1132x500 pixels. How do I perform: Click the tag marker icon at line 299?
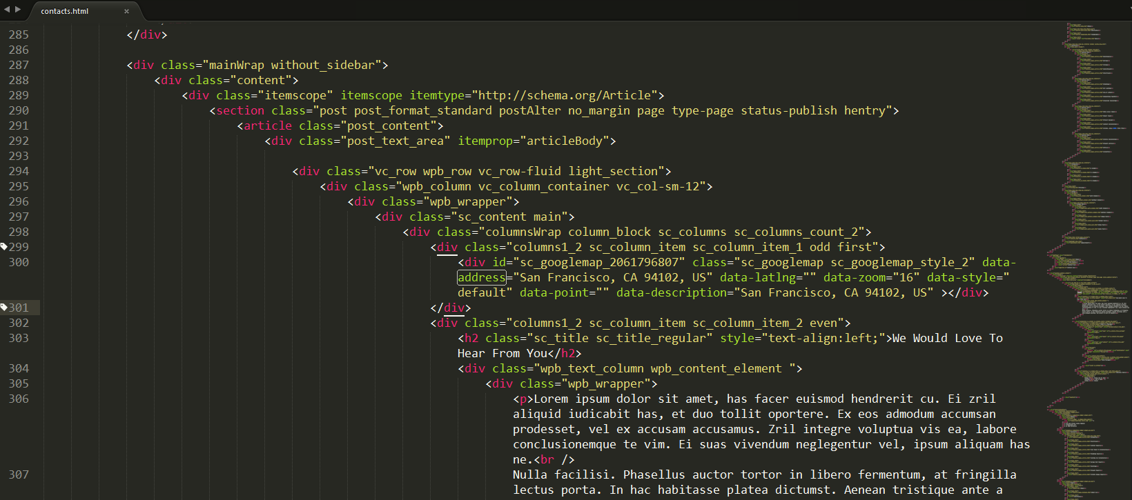3,247
